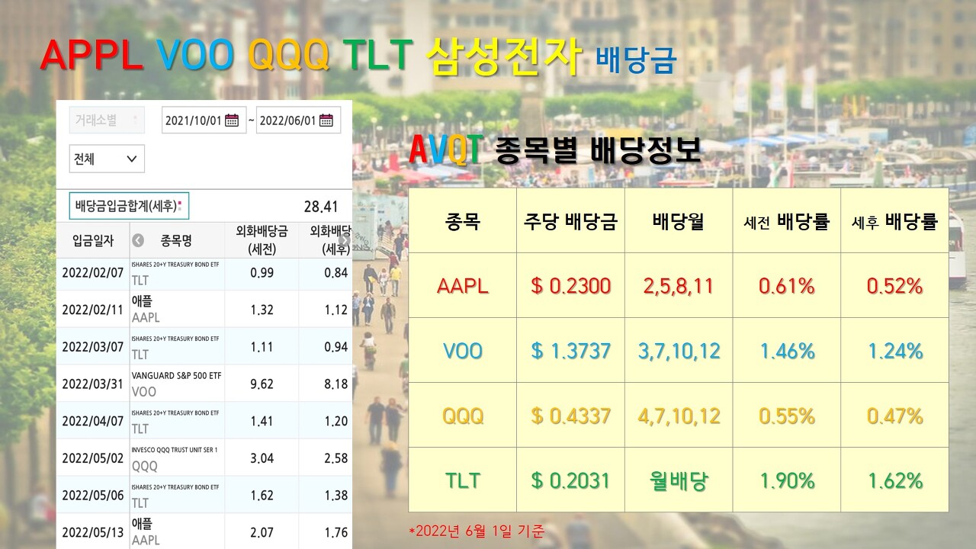976x549 pixels.
Task: Open calendar icon for end date 2022/06/01
Action: click(x=326, y=120)
